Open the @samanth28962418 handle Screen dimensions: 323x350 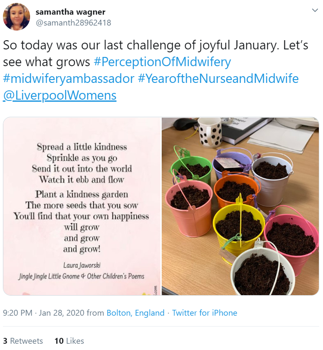point(74,23)
